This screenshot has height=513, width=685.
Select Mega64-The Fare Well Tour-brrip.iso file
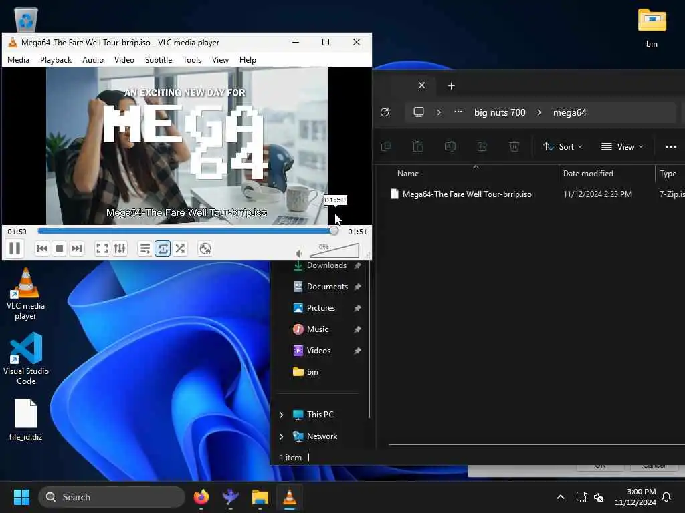coord(467,194)
